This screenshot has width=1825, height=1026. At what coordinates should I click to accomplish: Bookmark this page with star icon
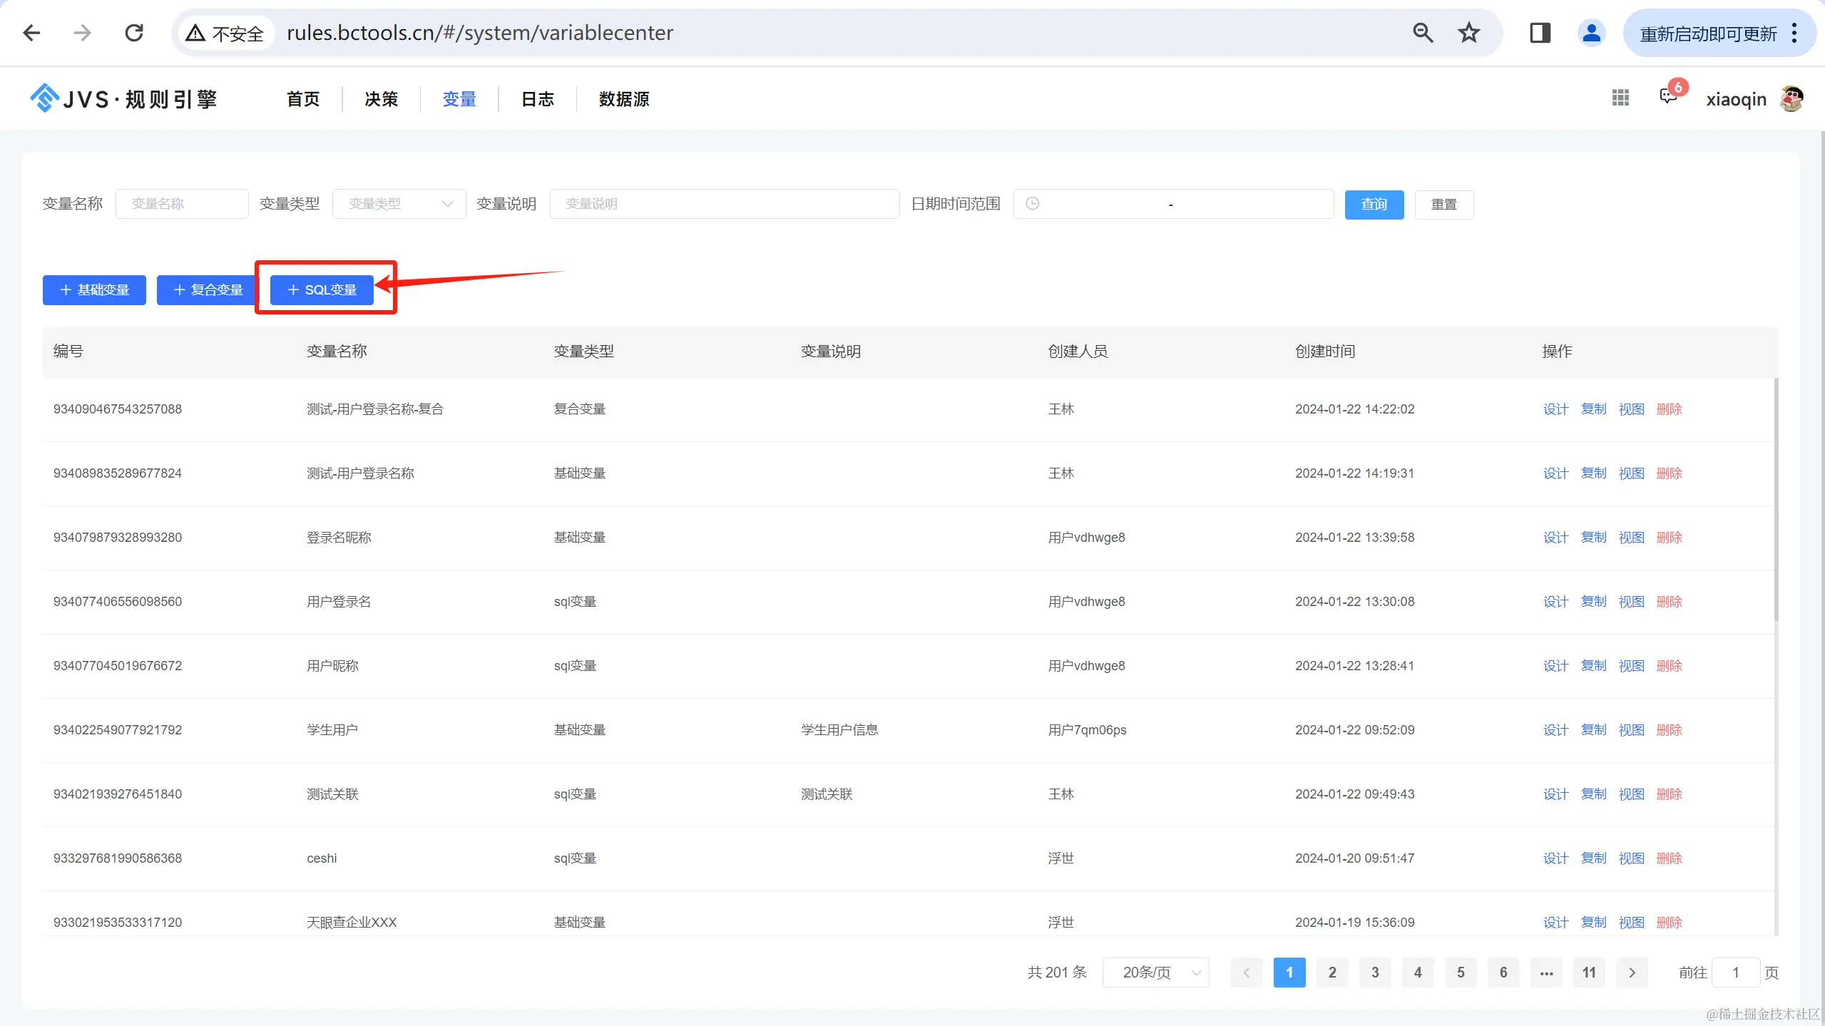click(x=1468, y=33)
